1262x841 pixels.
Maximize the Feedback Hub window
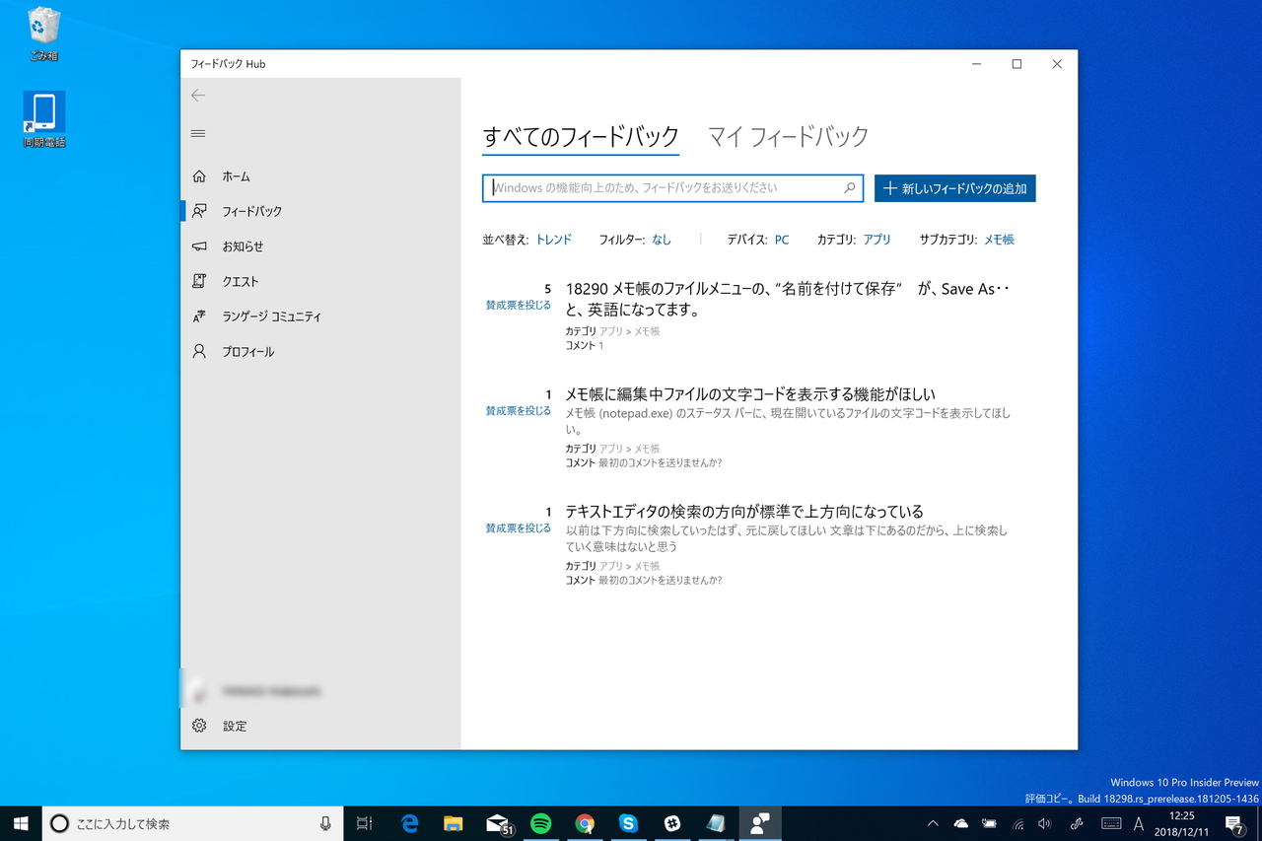[x=1017, y=64]
